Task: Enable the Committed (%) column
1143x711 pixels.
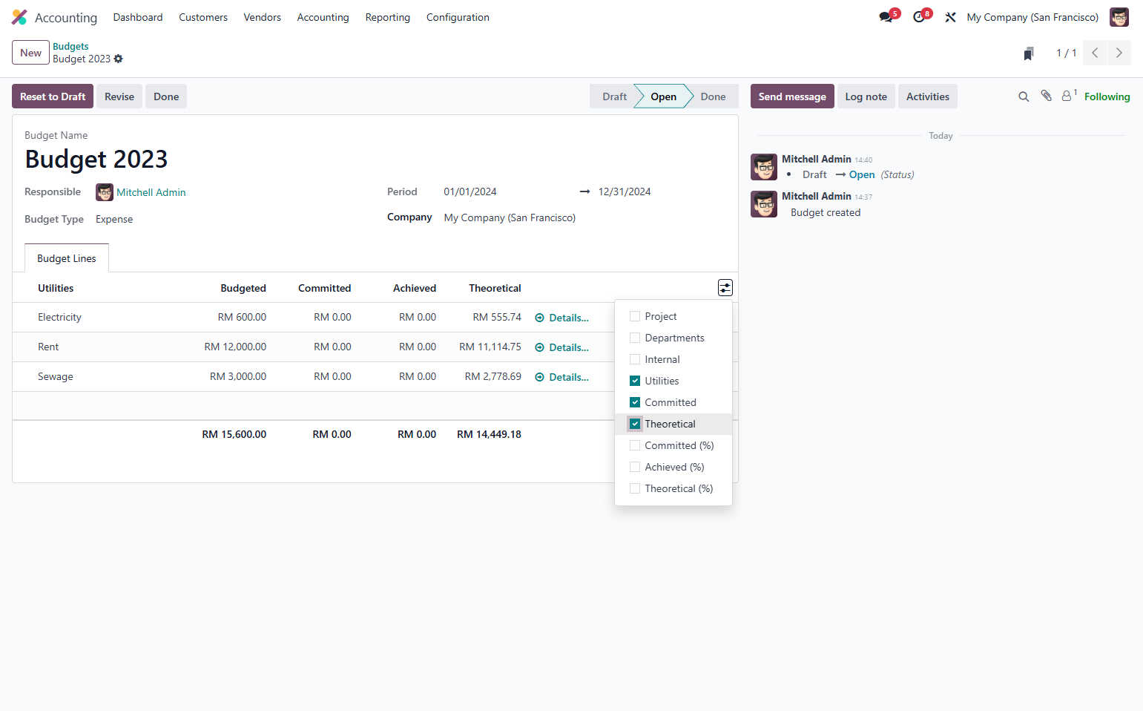Action: 635,445
